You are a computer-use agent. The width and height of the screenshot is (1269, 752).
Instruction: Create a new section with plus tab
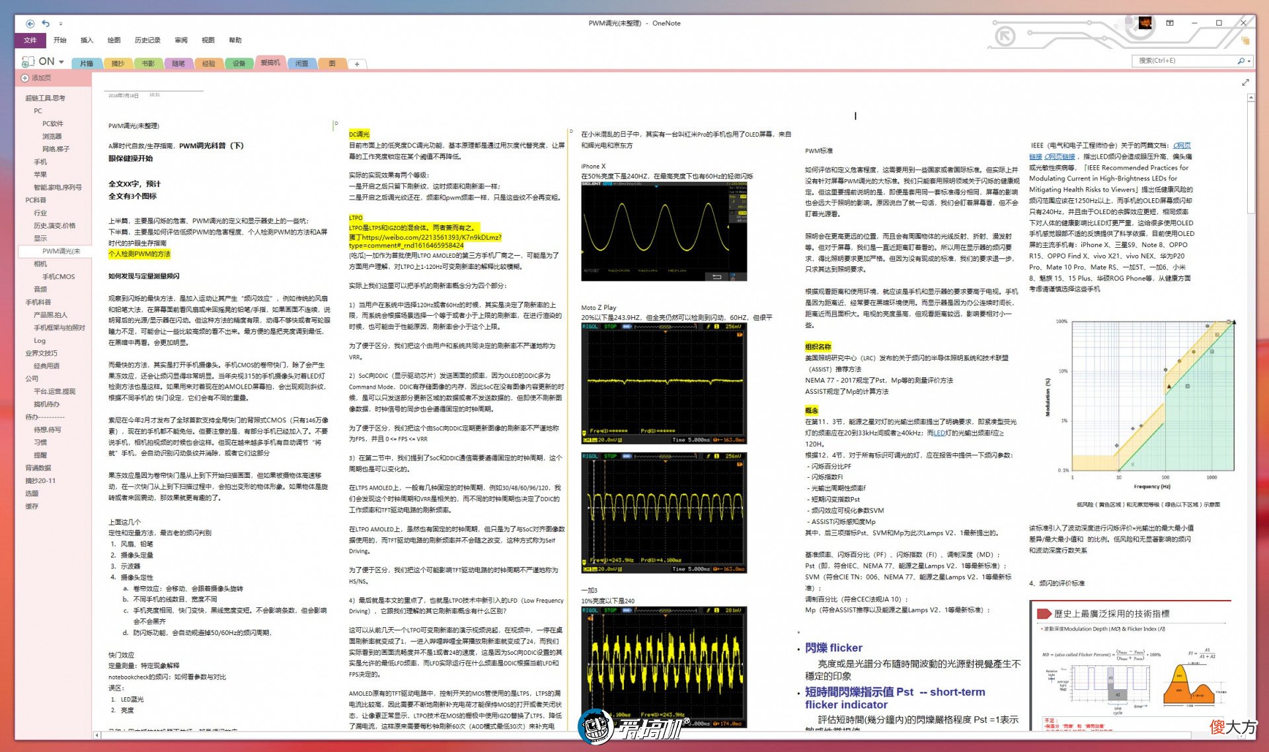pyautogui.click(x=357, y=64)
